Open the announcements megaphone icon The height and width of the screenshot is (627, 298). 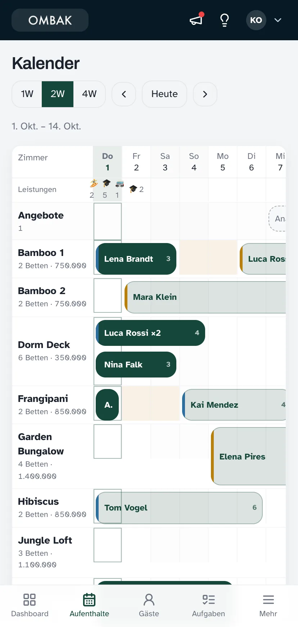pos(197,20)
